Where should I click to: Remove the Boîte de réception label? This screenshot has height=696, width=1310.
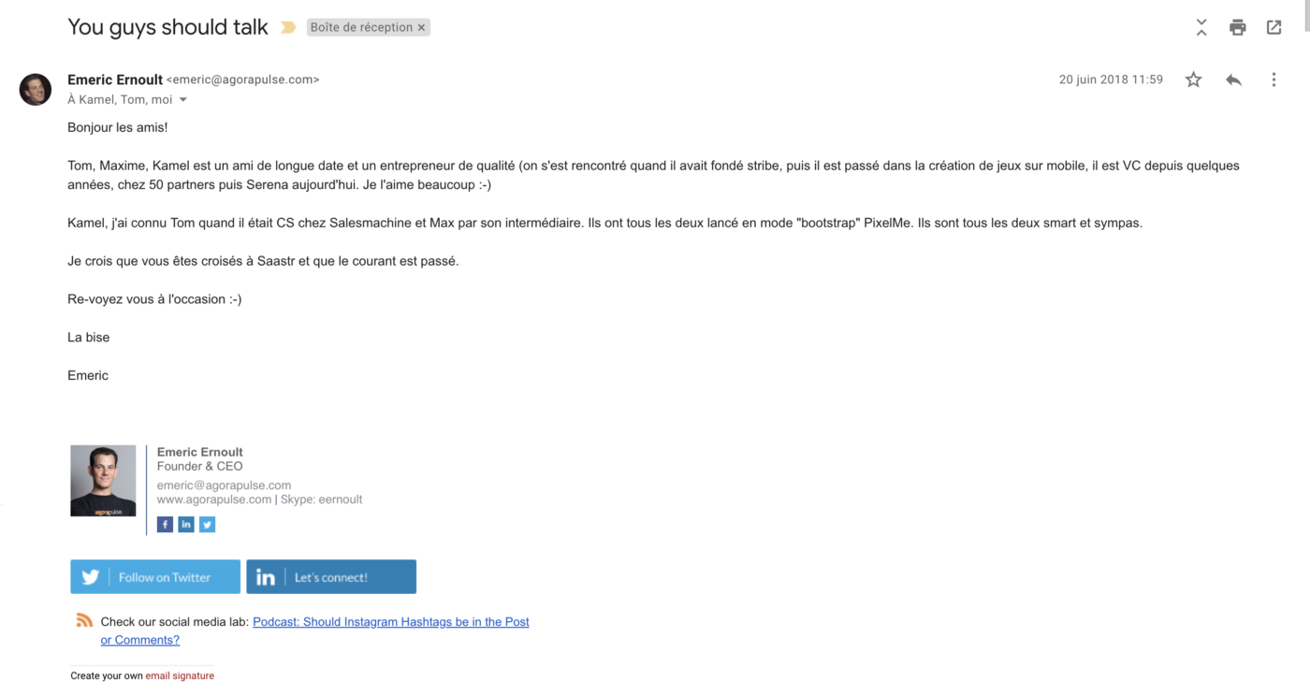[x=421, y=27]
